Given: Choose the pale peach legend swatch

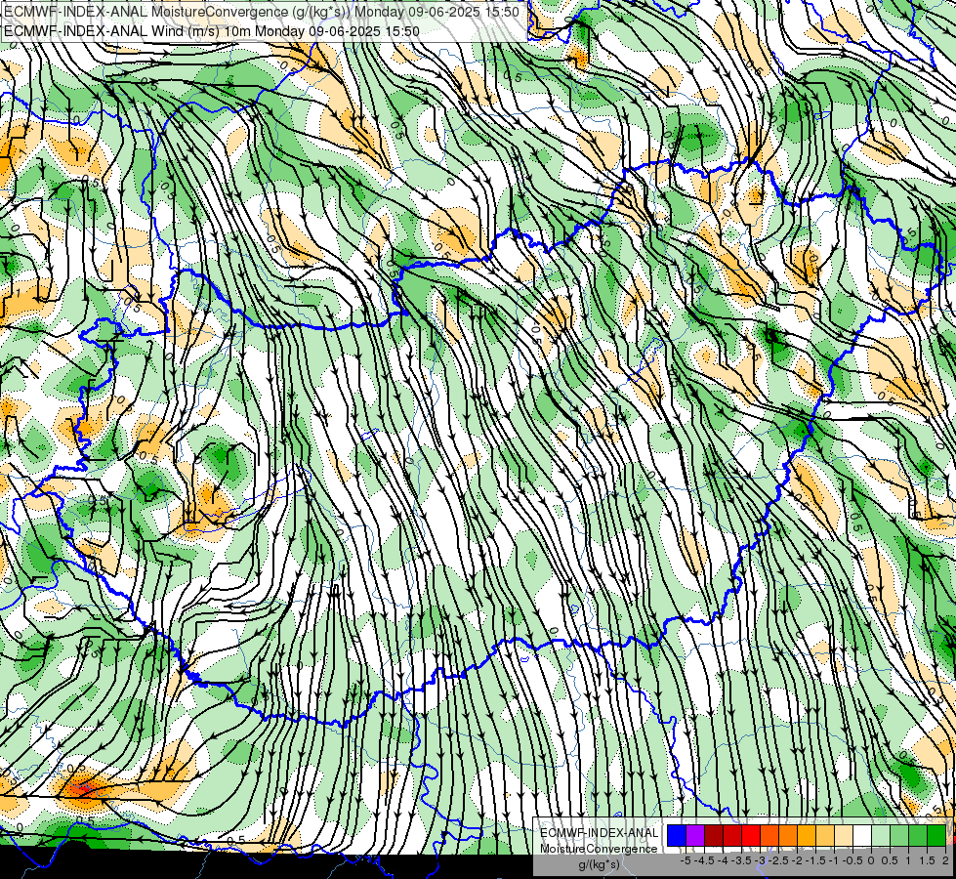Looking at the screenshot, I should click(844, 835).
